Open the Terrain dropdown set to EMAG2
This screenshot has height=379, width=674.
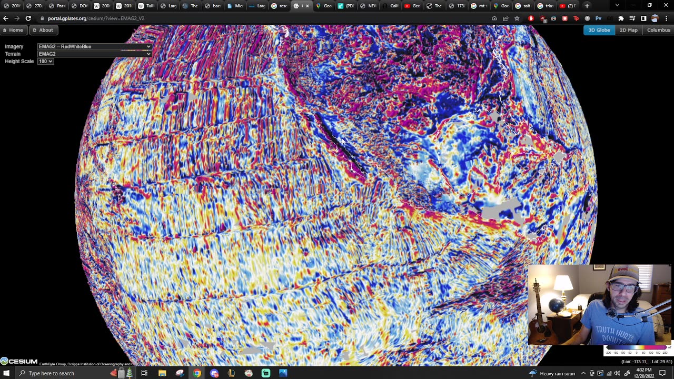pos(95,54)
